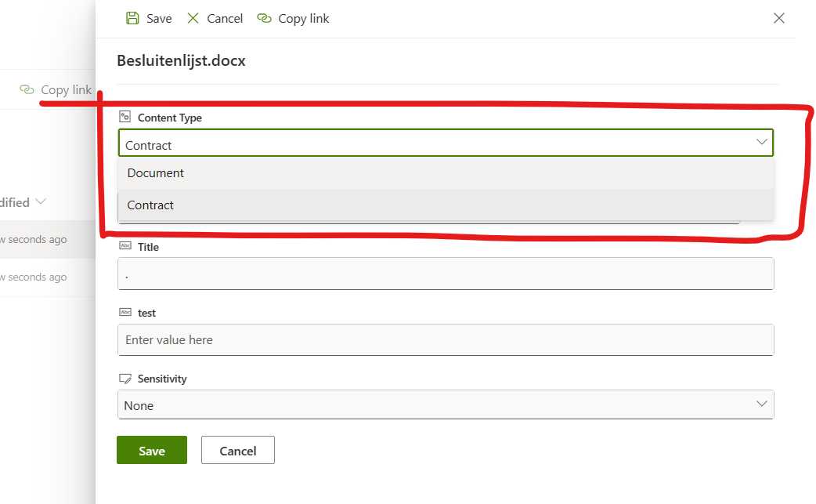816x504 pixels.
Task: Close the properties panel with the X
Action: coord(778,18)
